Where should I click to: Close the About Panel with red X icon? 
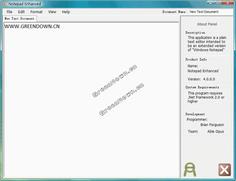tap(225, 170)
